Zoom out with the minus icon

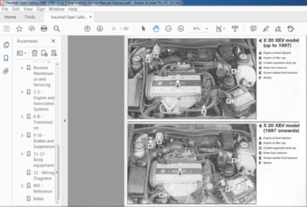[168, 29]
